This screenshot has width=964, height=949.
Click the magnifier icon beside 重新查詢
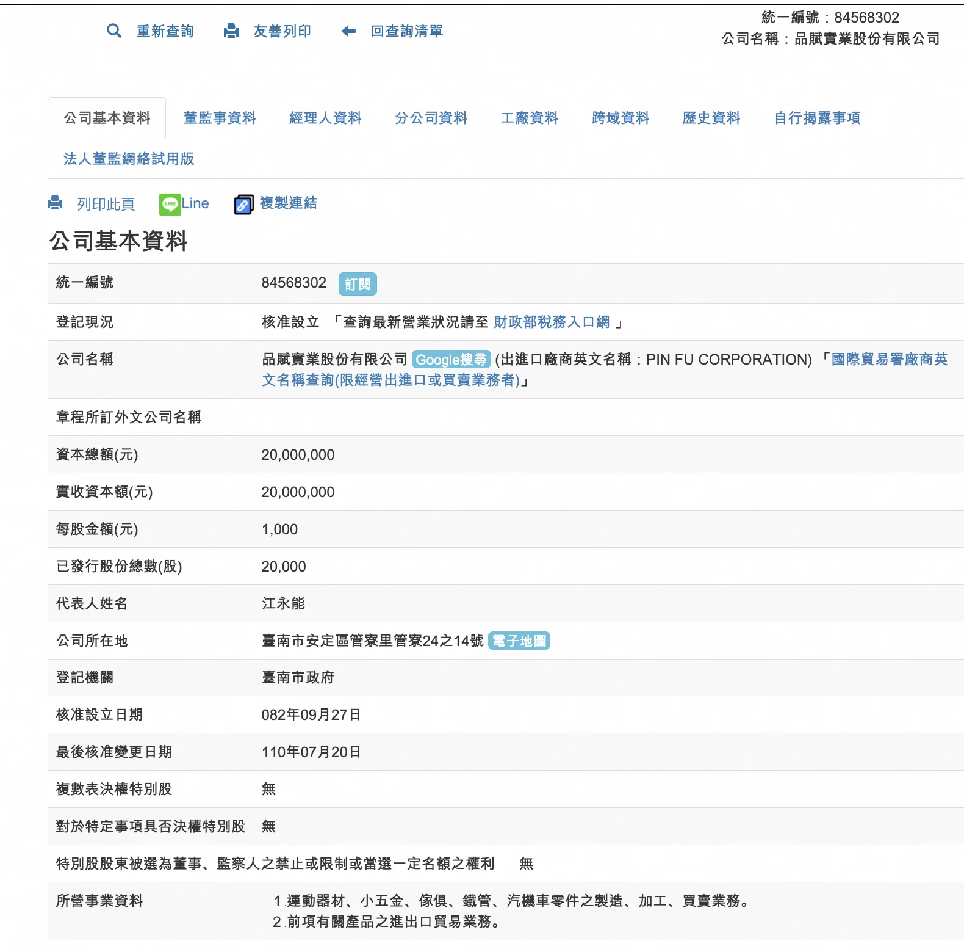(113, 31)
